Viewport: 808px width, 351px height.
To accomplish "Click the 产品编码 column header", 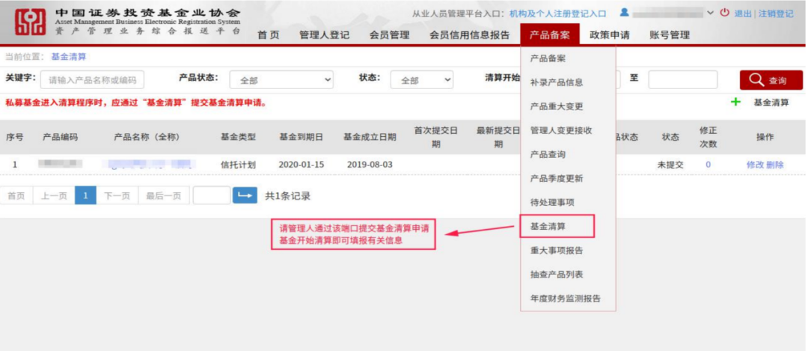I will 60,137.
